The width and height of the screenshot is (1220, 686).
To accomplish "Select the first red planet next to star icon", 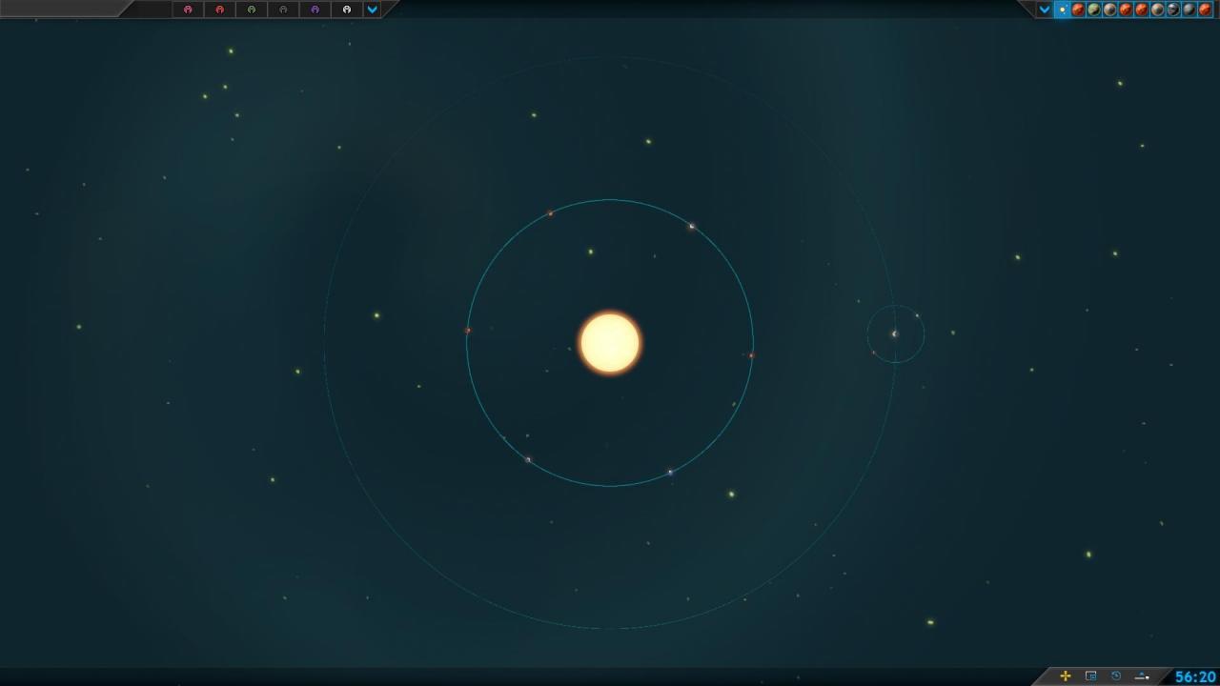I will point(1078,10).
